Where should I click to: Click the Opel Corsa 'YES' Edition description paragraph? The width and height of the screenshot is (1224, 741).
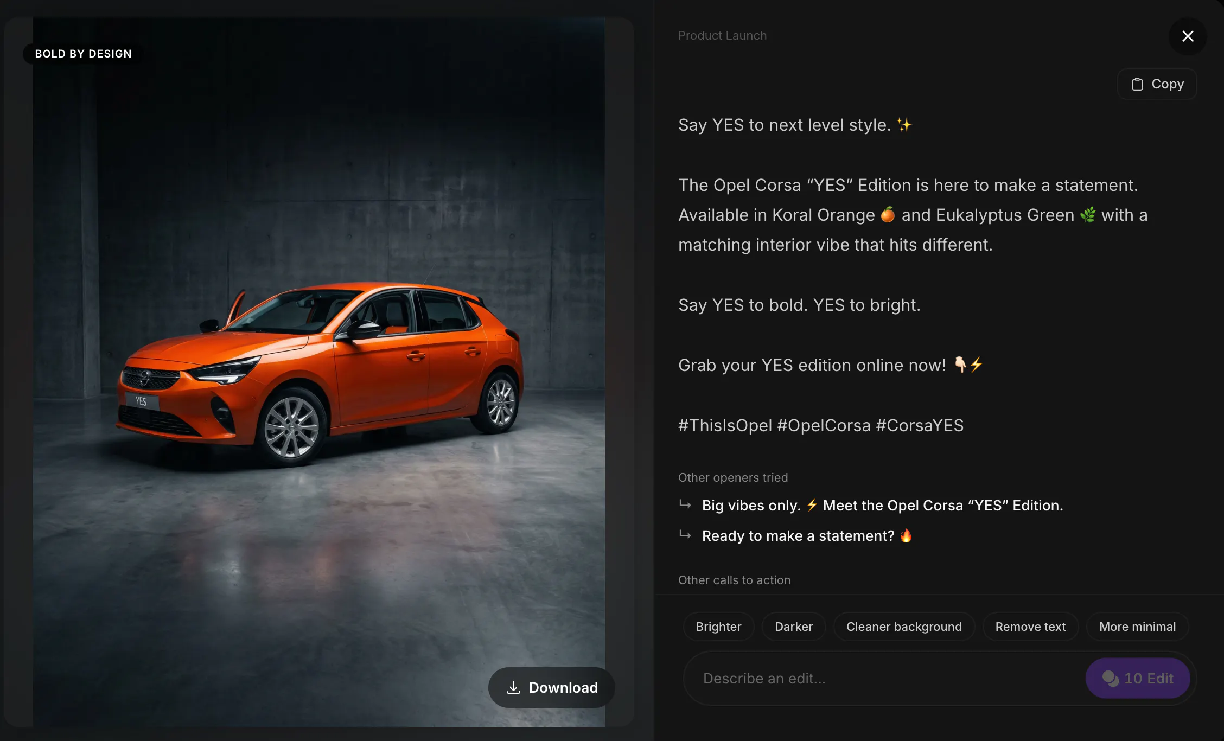[x=913, y=215]
